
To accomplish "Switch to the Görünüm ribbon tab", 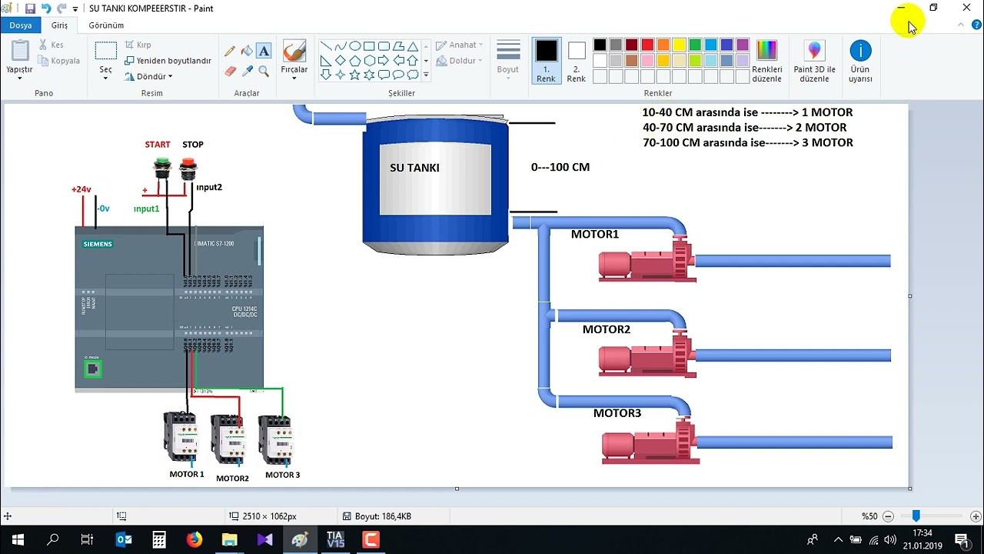I will [x=106, y=25].
